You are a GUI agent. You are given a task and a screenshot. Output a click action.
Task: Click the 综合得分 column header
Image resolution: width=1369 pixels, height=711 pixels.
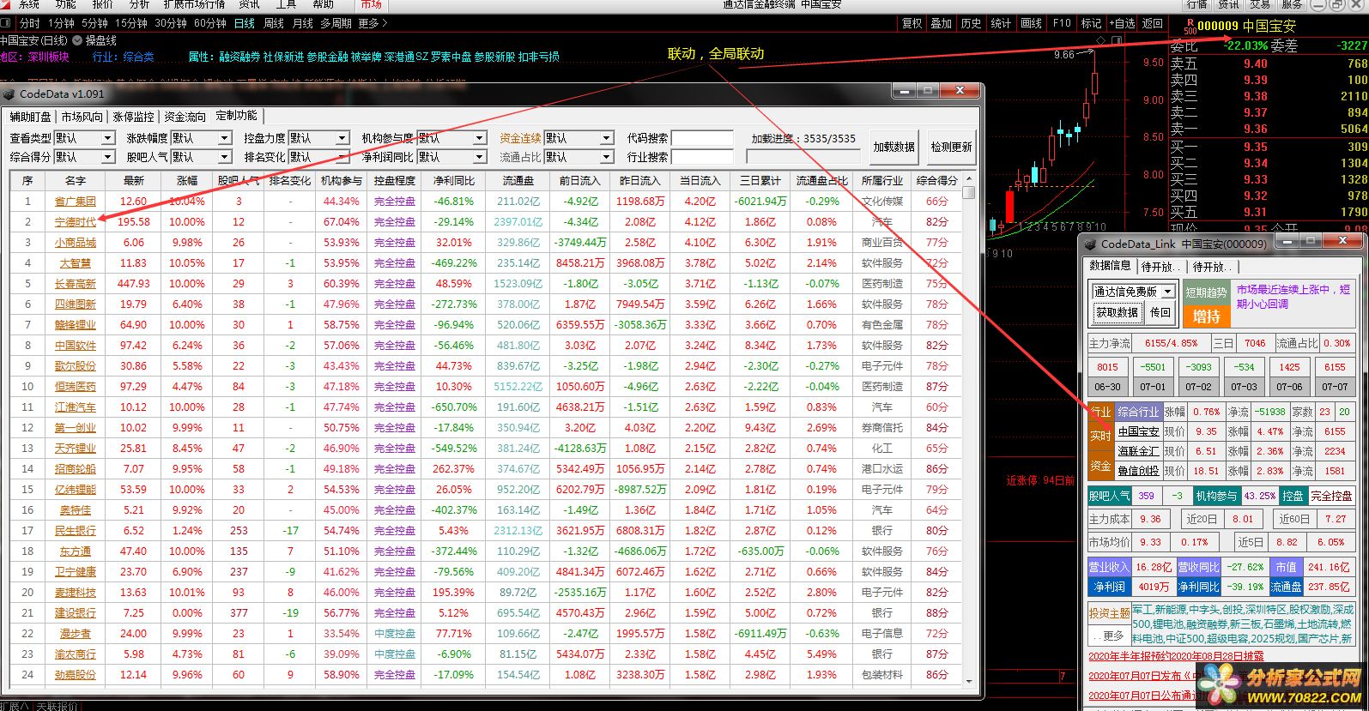pyautogui.click(x=936, y=181)
